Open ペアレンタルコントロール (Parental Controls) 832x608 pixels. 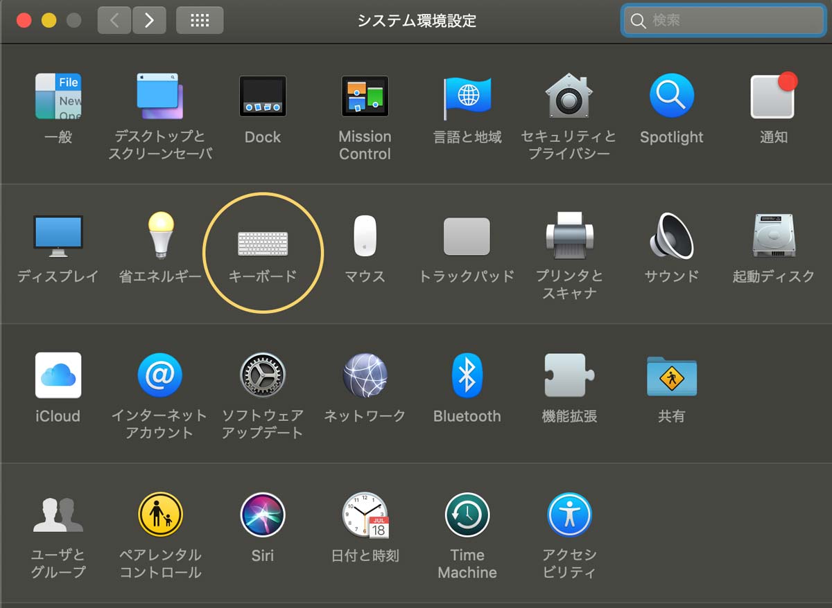[x=160, y=516]
